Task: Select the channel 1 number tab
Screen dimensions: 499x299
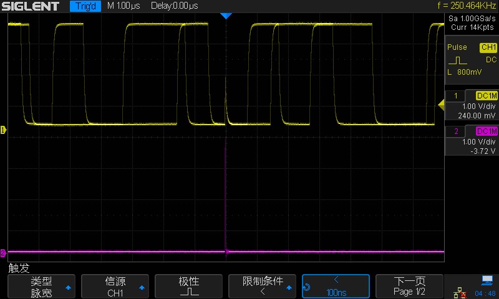Action: (455, 96)
